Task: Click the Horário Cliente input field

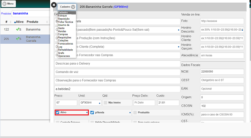Action: tap(222, 38)
